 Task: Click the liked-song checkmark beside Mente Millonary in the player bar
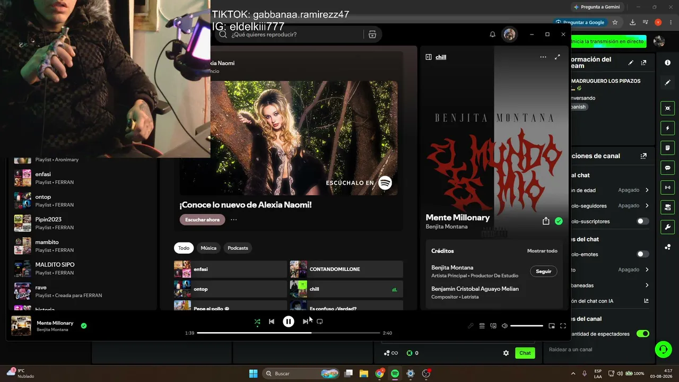[x=84, y=326]
